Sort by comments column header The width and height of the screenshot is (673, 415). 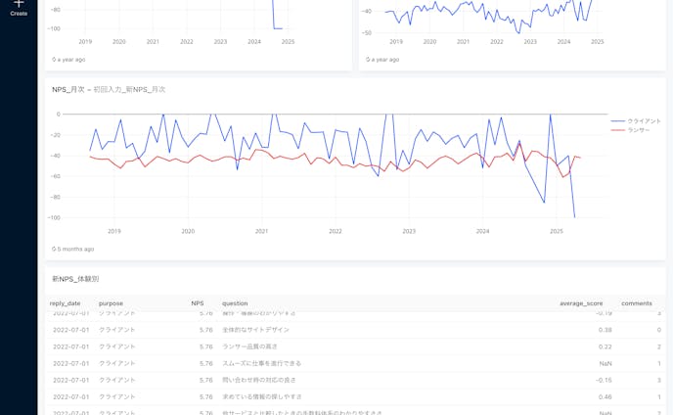[x=636, y=303]
